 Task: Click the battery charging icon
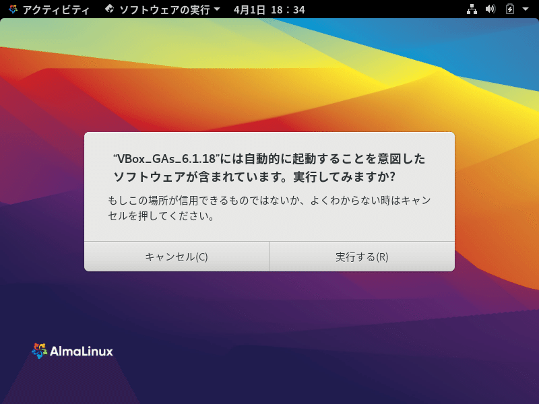pyautogui.click(x=510, y=9)
